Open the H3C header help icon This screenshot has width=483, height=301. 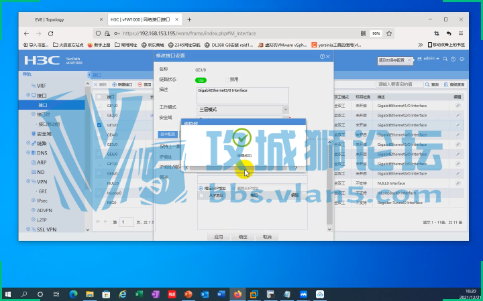(453, 59)
